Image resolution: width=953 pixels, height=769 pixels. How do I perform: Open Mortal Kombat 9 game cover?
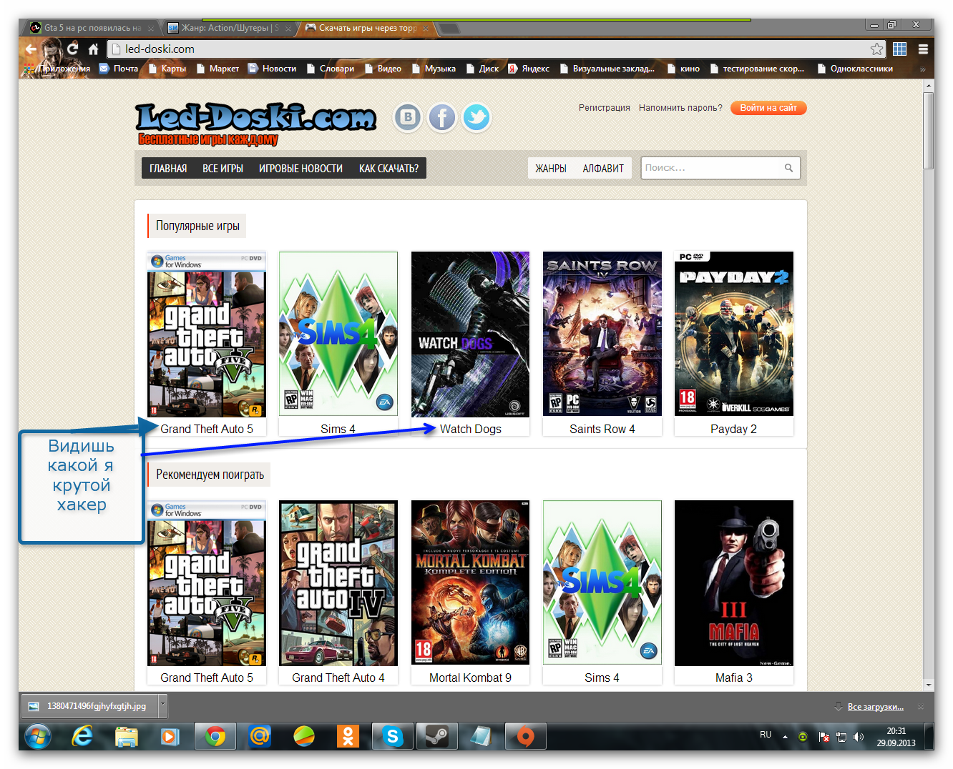click(x=470, y=582)
